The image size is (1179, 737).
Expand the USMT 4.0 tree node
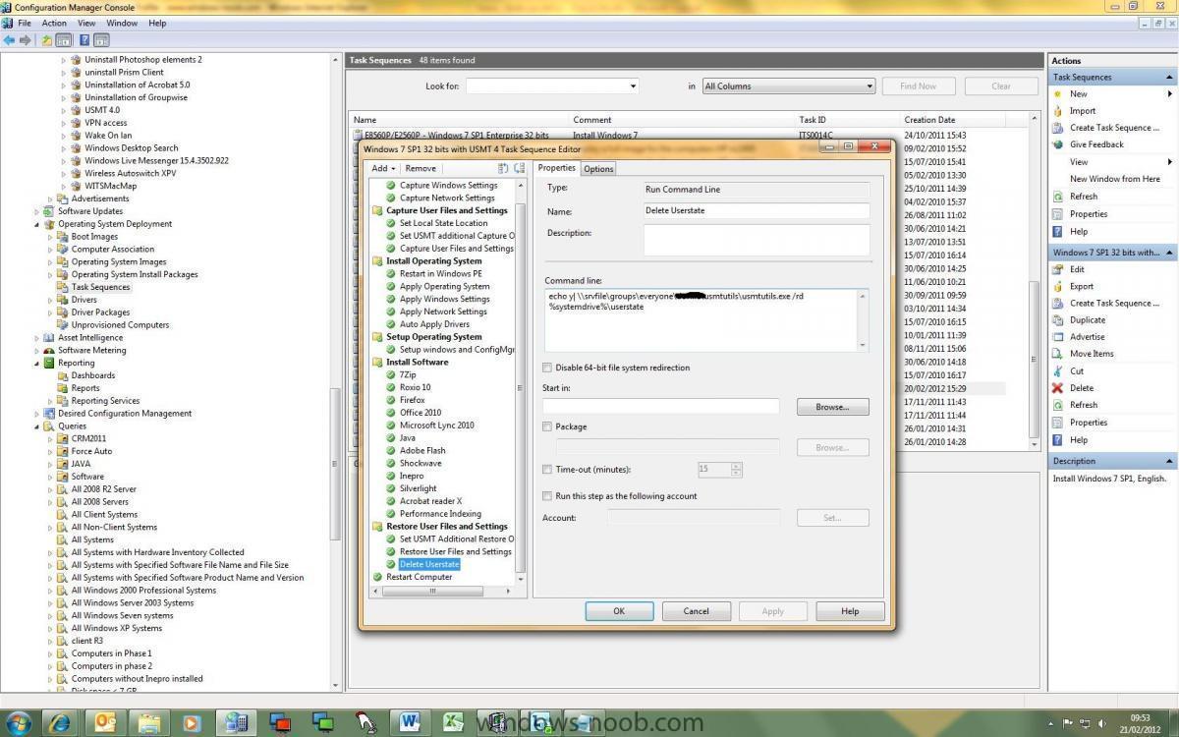(64, 110)
